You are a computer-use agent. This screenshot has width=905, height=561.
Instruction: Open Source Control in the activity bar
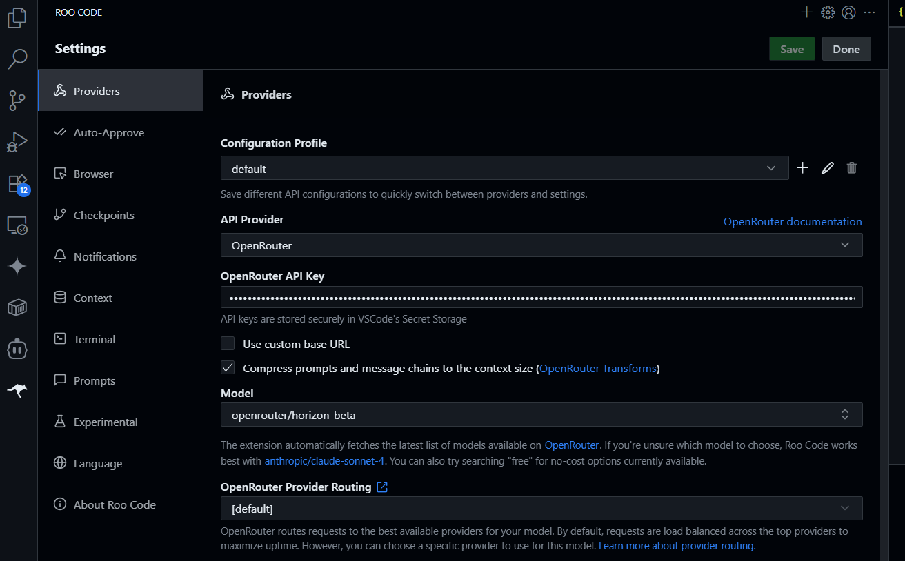(x=17, y=101)
